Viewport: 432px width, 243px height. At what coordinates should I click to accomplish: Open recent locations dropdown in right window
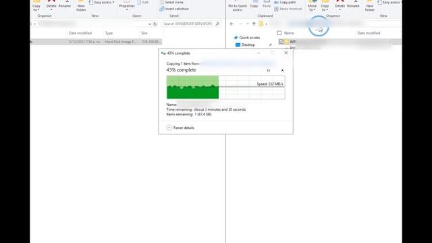[x=248, y=24]
